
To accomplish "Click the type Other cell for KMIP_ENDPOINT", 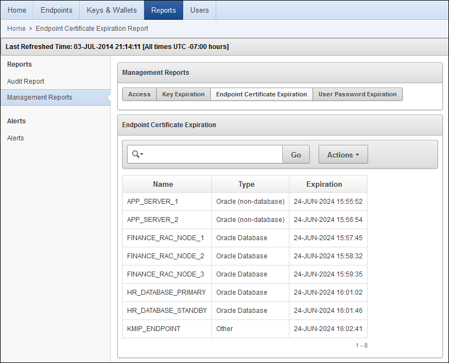I will pos(250,329).
